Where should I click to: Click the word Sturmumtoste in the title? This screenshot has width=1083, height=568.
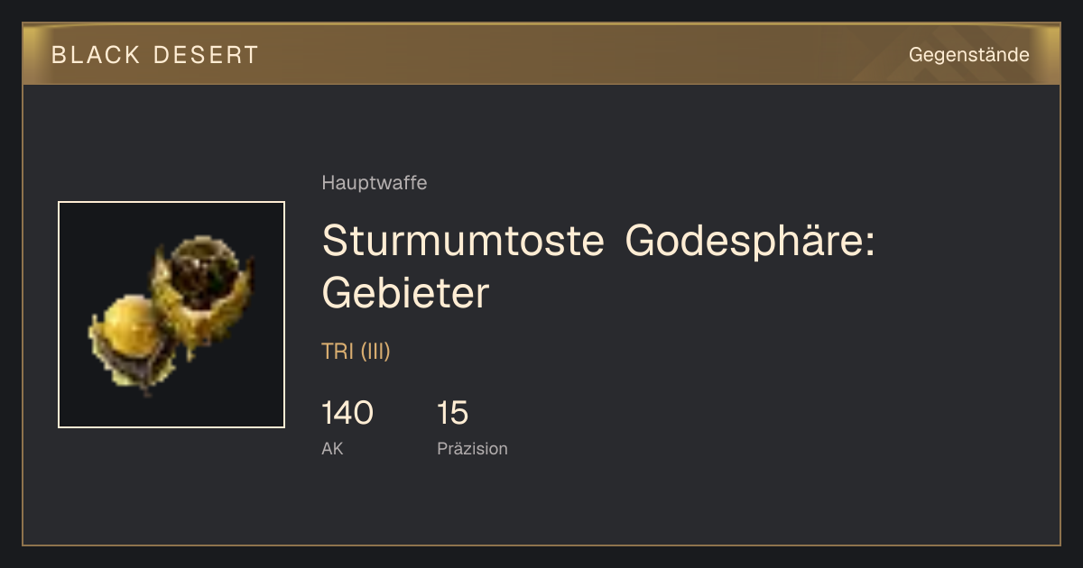pyautogui.click(x=463, y=240)
